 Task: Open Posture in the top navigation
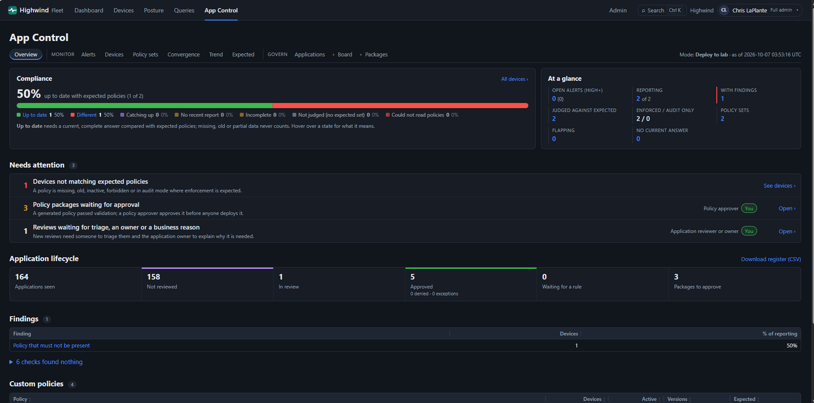point(154,10)
